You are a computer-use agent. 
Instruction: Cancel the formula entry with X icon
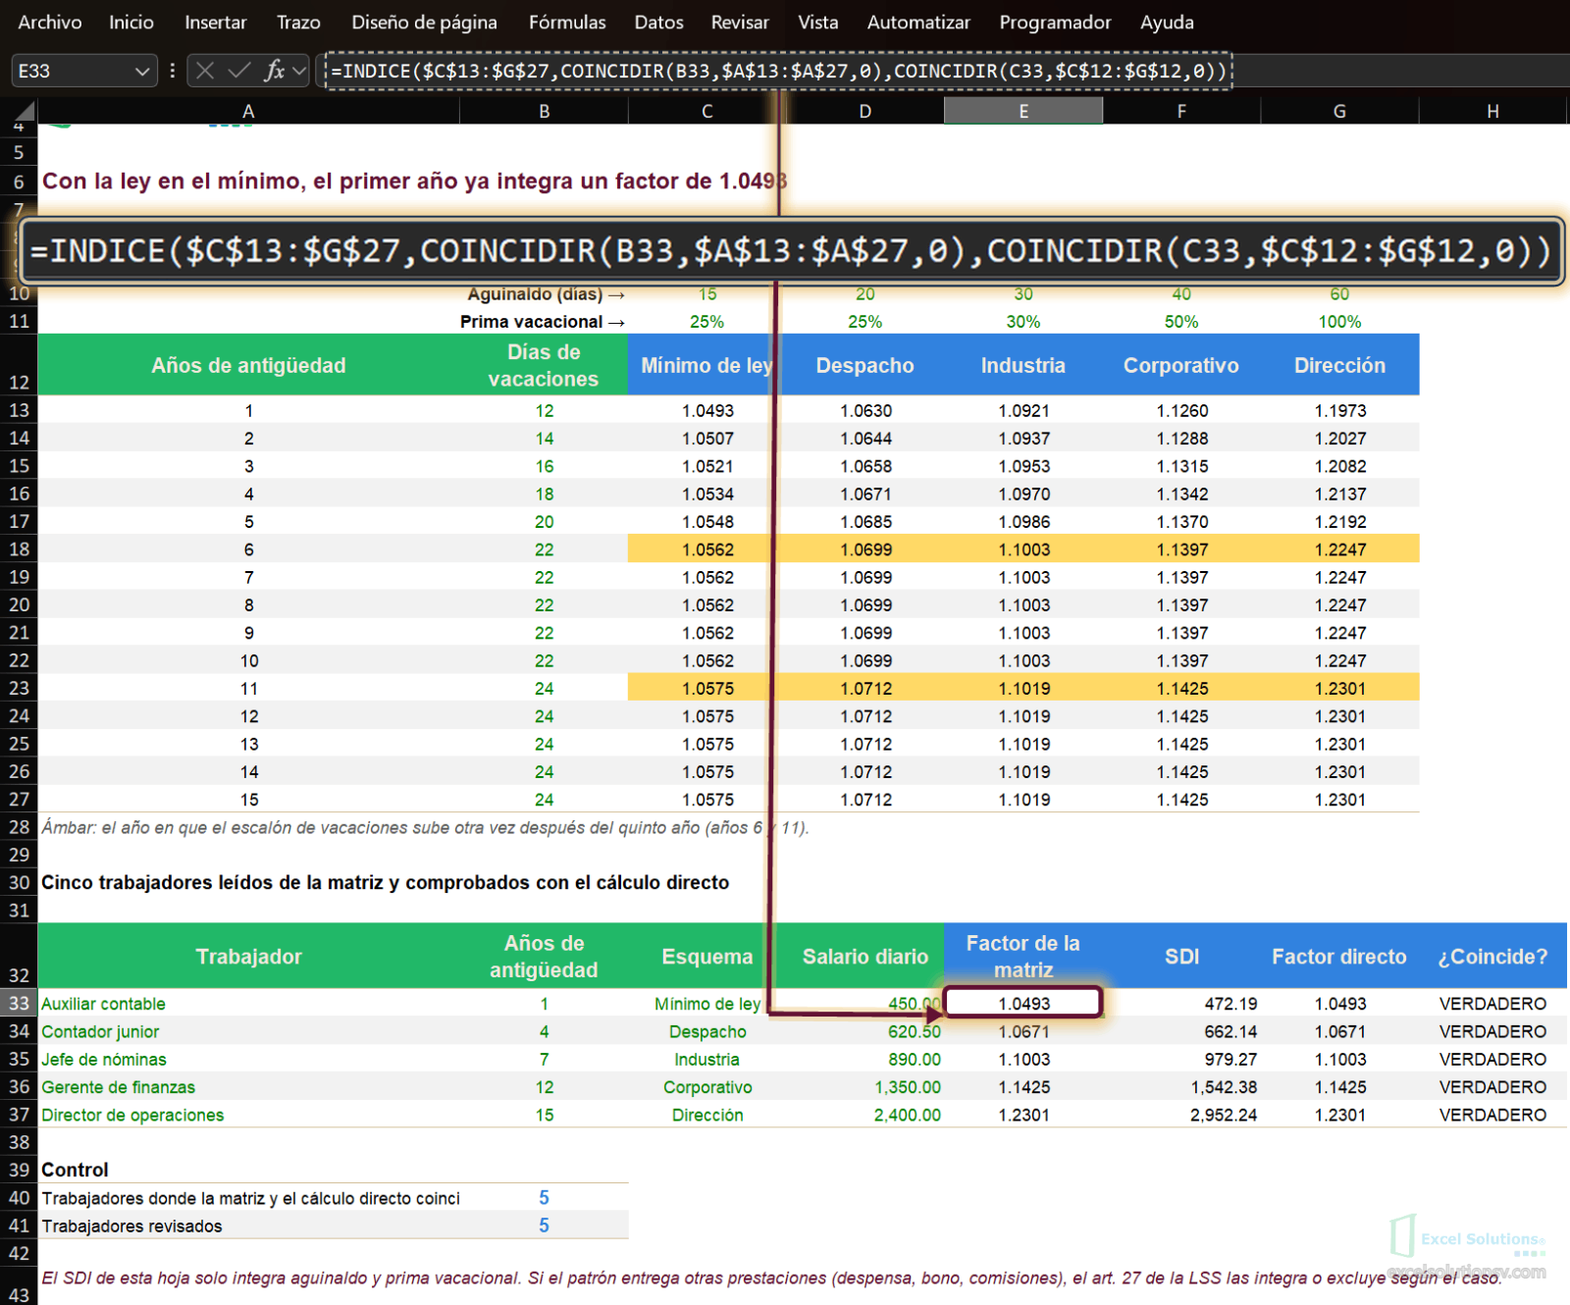[205, 71]
